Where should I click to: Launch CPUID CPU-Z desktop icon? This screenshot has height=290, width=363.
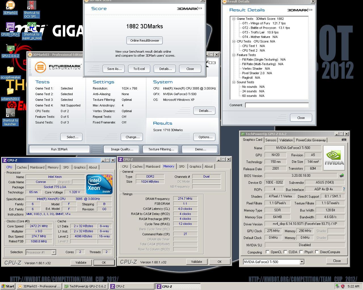tap(10, 29)
